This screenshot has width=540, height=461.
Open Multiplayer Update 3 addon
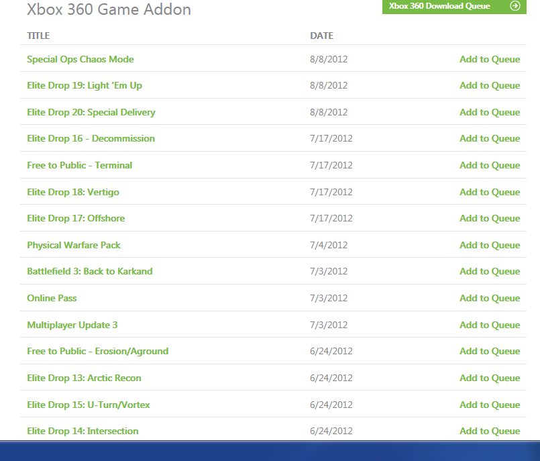point(72,325)
